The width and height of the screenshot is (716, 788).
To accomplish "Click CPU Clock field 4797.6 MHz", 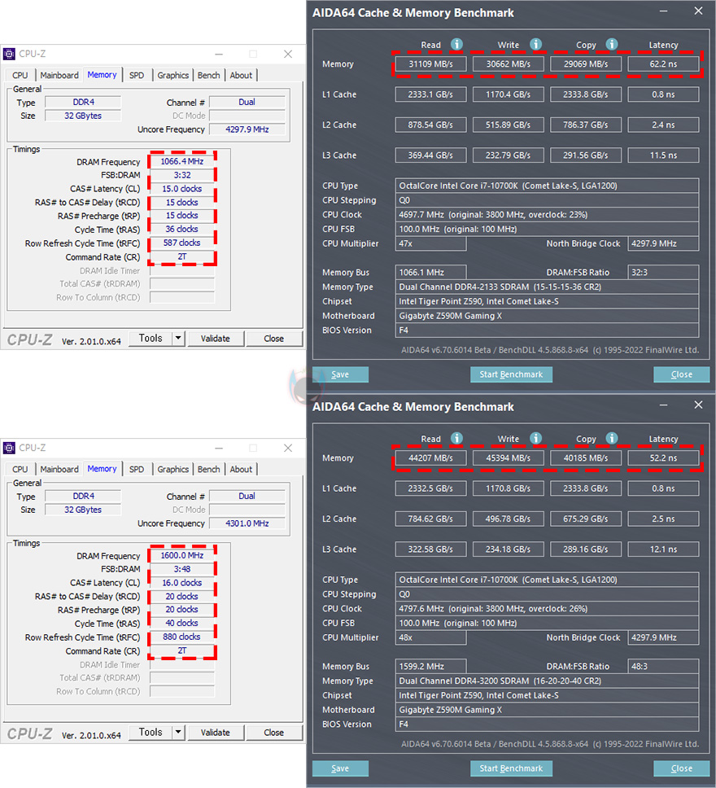I will [547, 609].
